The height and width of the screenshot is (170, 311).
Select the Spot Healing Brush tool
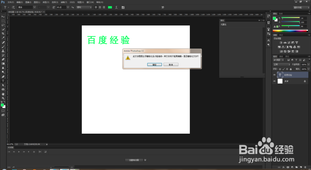pyautogui.click(x=3, y=42)
